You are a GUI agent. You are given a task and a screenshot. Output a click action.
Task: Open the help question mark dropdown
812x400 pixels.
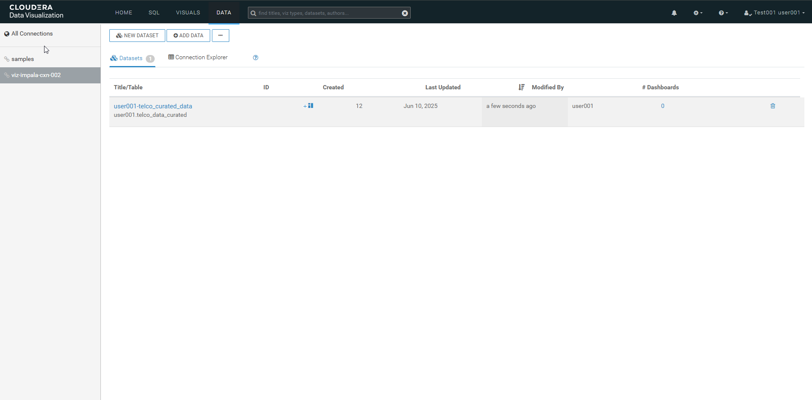pyautogui.click(x=723, y=13)
